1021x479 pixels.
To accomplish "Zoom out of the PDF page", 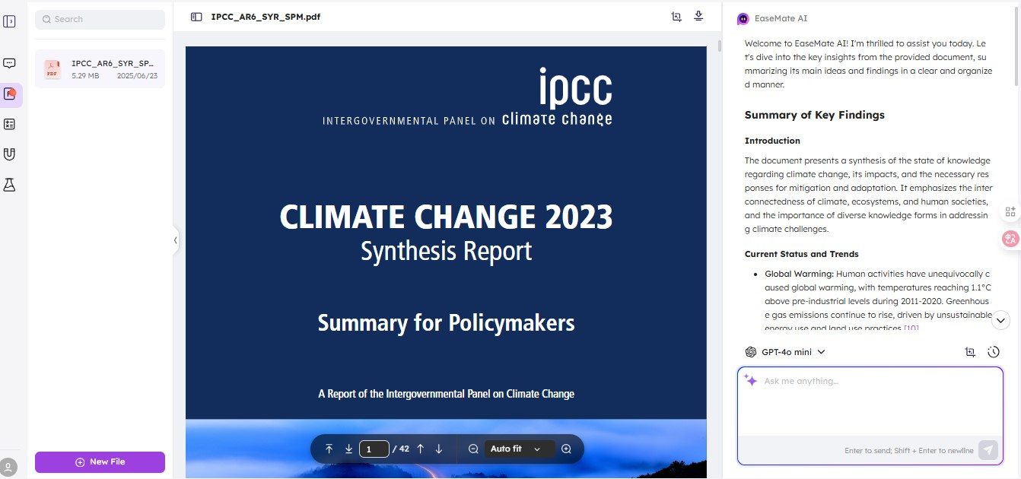I will (x=473, y=449).
